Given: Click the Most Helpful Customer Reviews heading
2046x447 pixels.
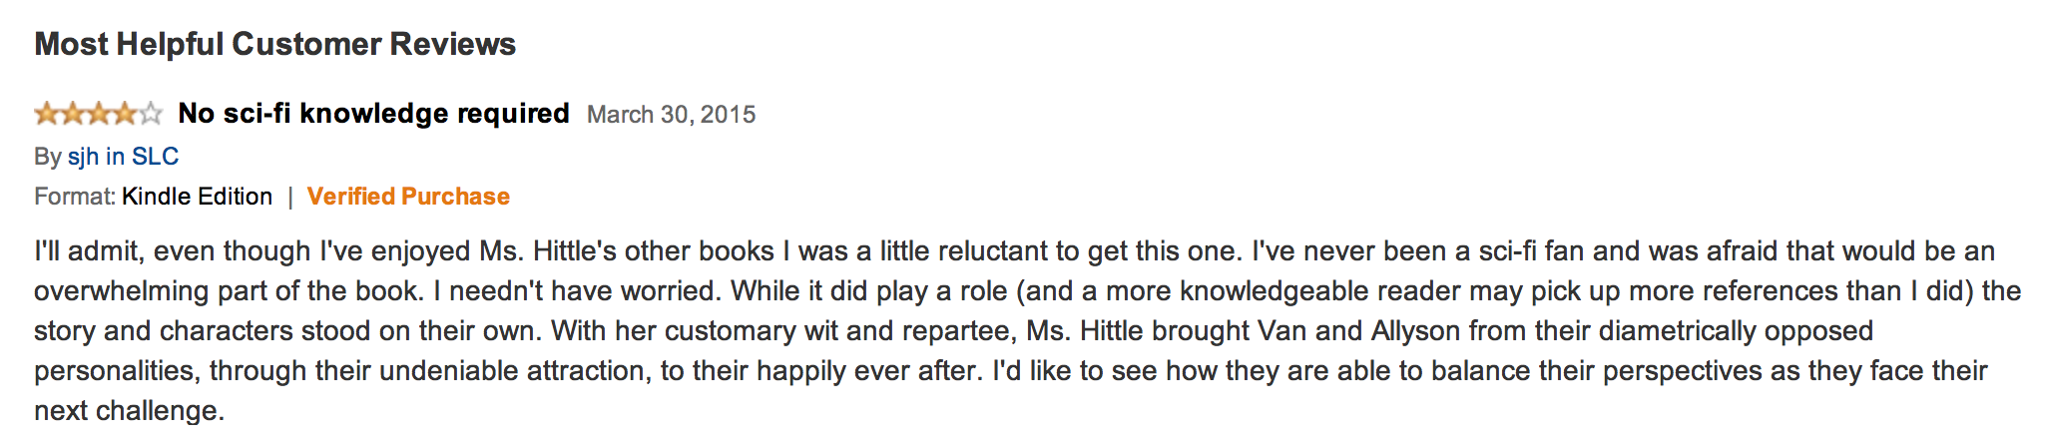Looking at the screenshot, I should tap(275, 44).
